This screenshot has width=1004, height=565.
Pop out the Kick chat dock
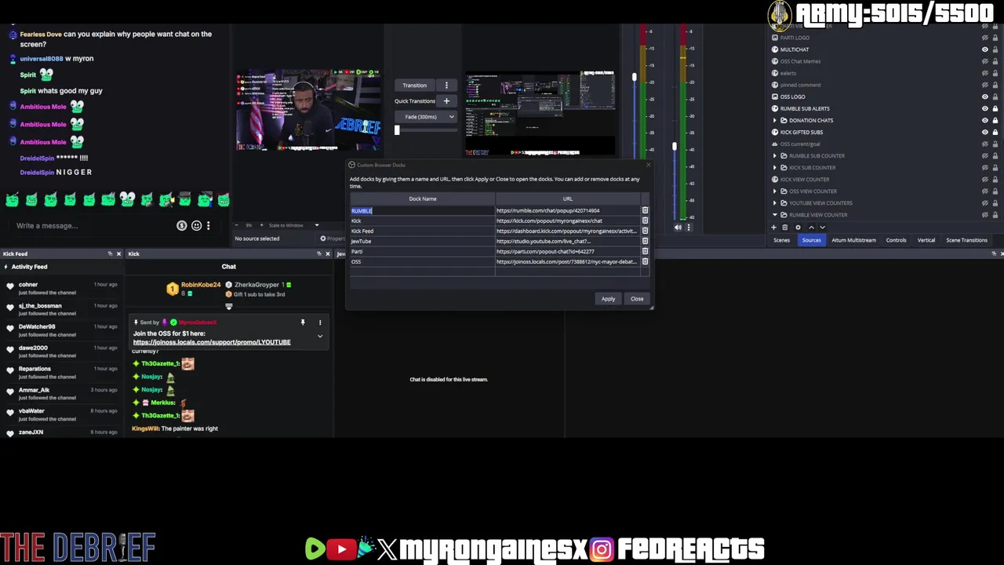click(x=318, y=253)
